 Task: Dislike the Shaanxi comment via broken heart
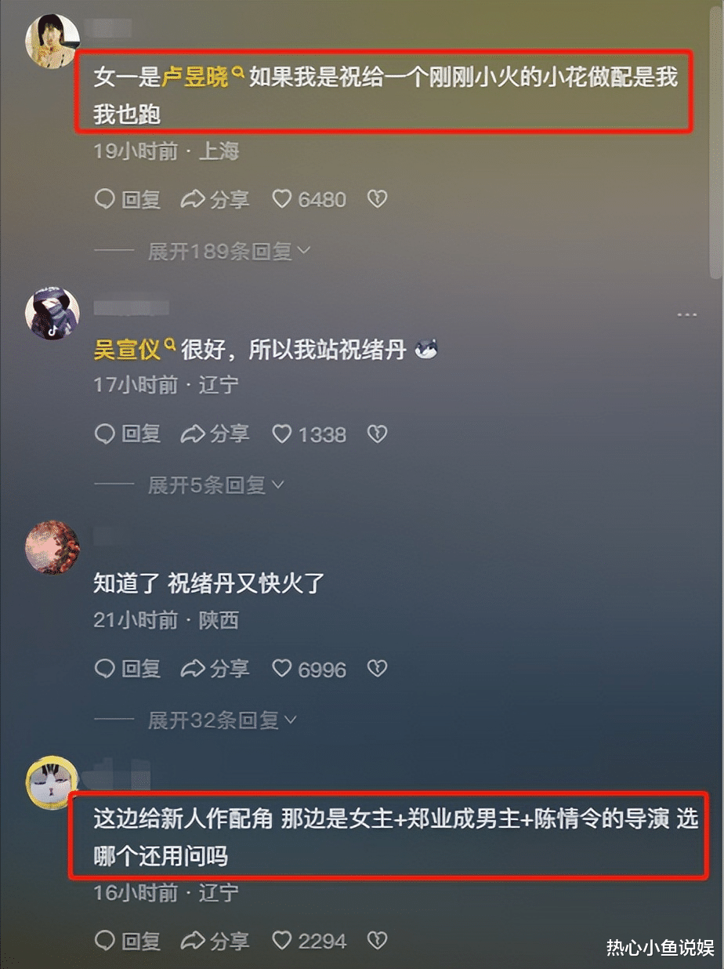pos(378,669)
